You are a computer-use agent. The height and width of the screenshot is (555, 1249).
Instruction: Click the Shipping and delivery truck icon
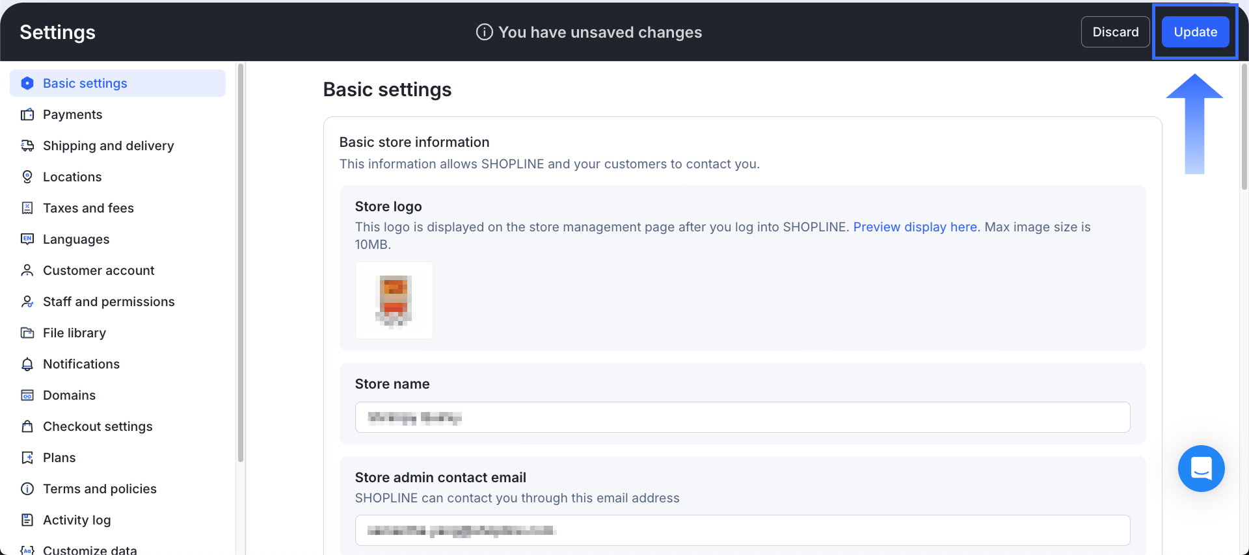click(x=27, y=146)
